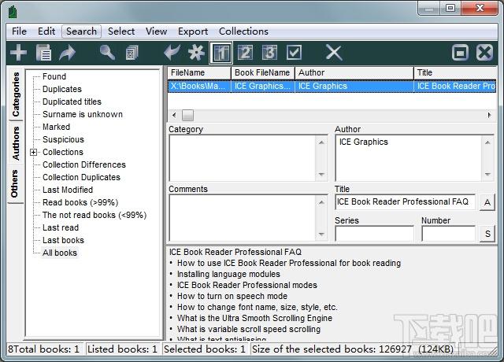Viewport: 504px width, 362px height.
Task: Click the asterisk star toolbar icon
Action: [196, 53]
